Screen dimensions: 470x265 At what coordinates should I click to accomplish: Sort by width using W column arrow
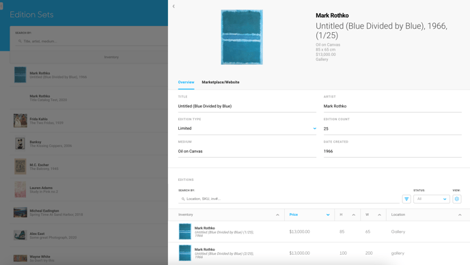coord(379,214)
